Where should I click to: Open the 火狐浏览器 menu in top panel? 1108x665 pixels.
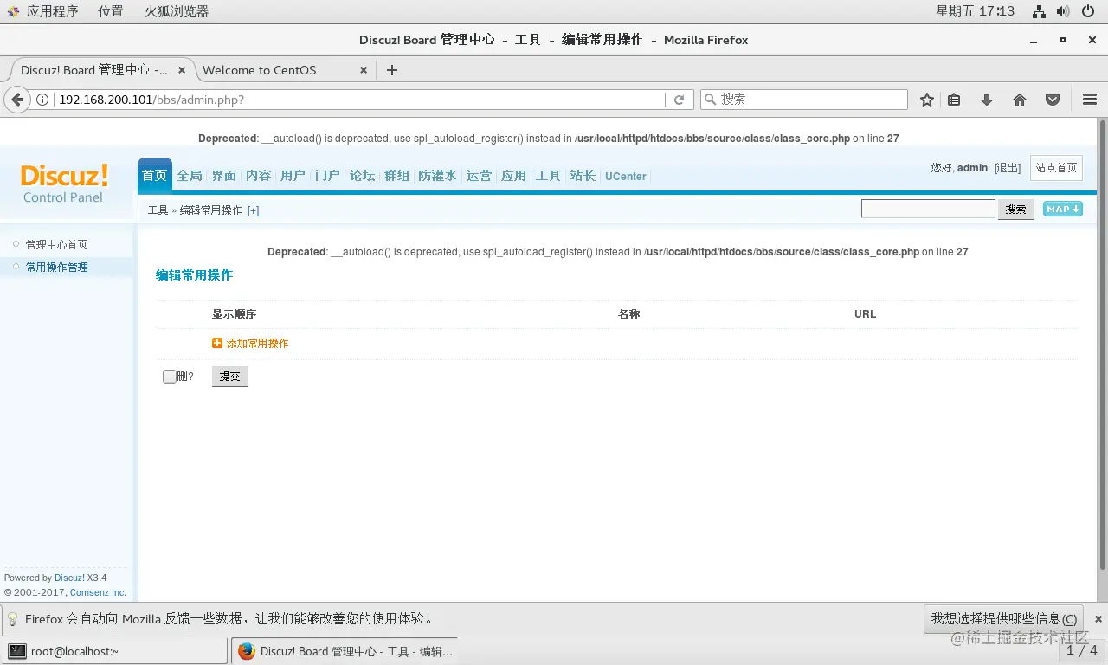(177, 11)
